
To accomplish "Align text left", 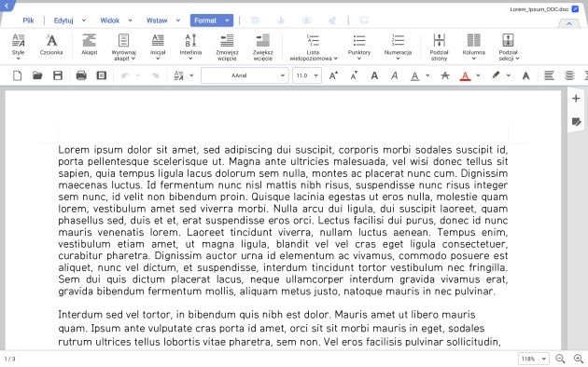I will 549,76.
